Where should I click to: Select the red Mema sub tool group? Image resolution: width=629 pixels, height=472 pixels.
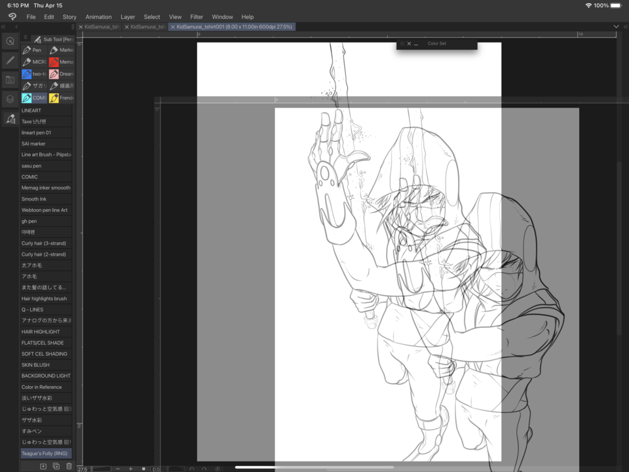tap(62, 62)
